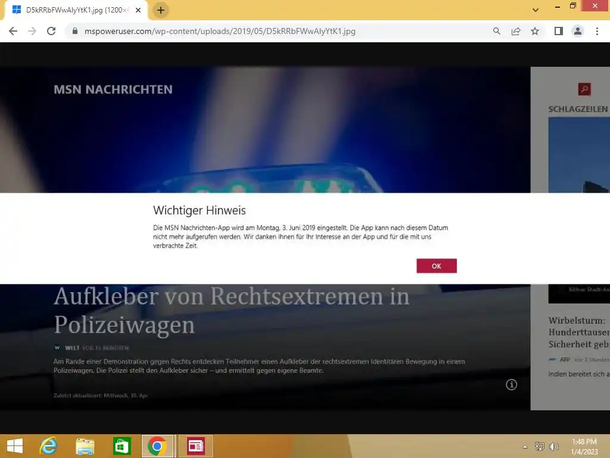
Task: Click headline Aufkleber von Rechtsextremen
Action: pyautogui.click(x=232, y=311)
